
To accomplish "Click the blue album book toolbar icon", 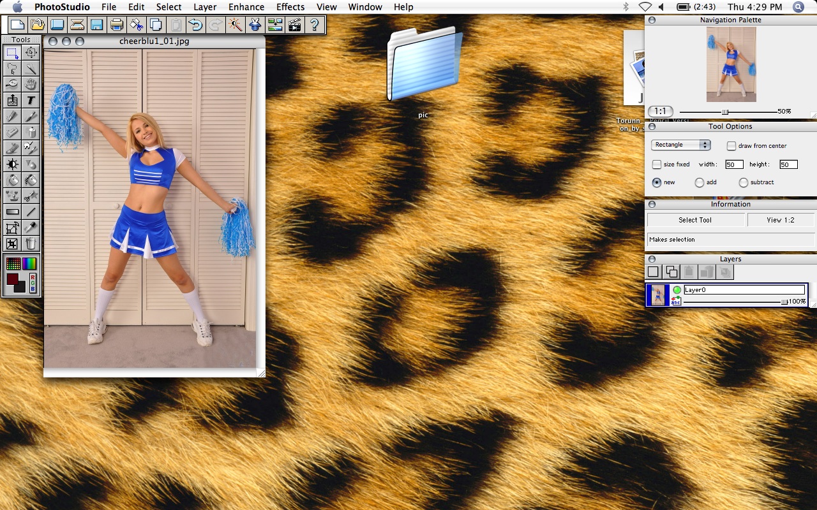I will (57, 25).
